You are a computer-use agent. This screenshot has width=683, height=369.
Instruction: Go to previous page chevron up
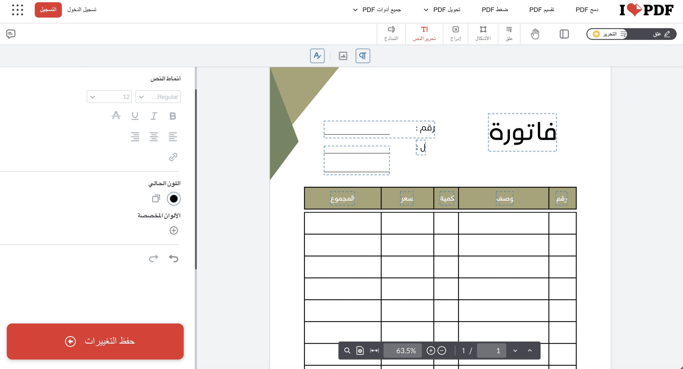pos(530,351)
